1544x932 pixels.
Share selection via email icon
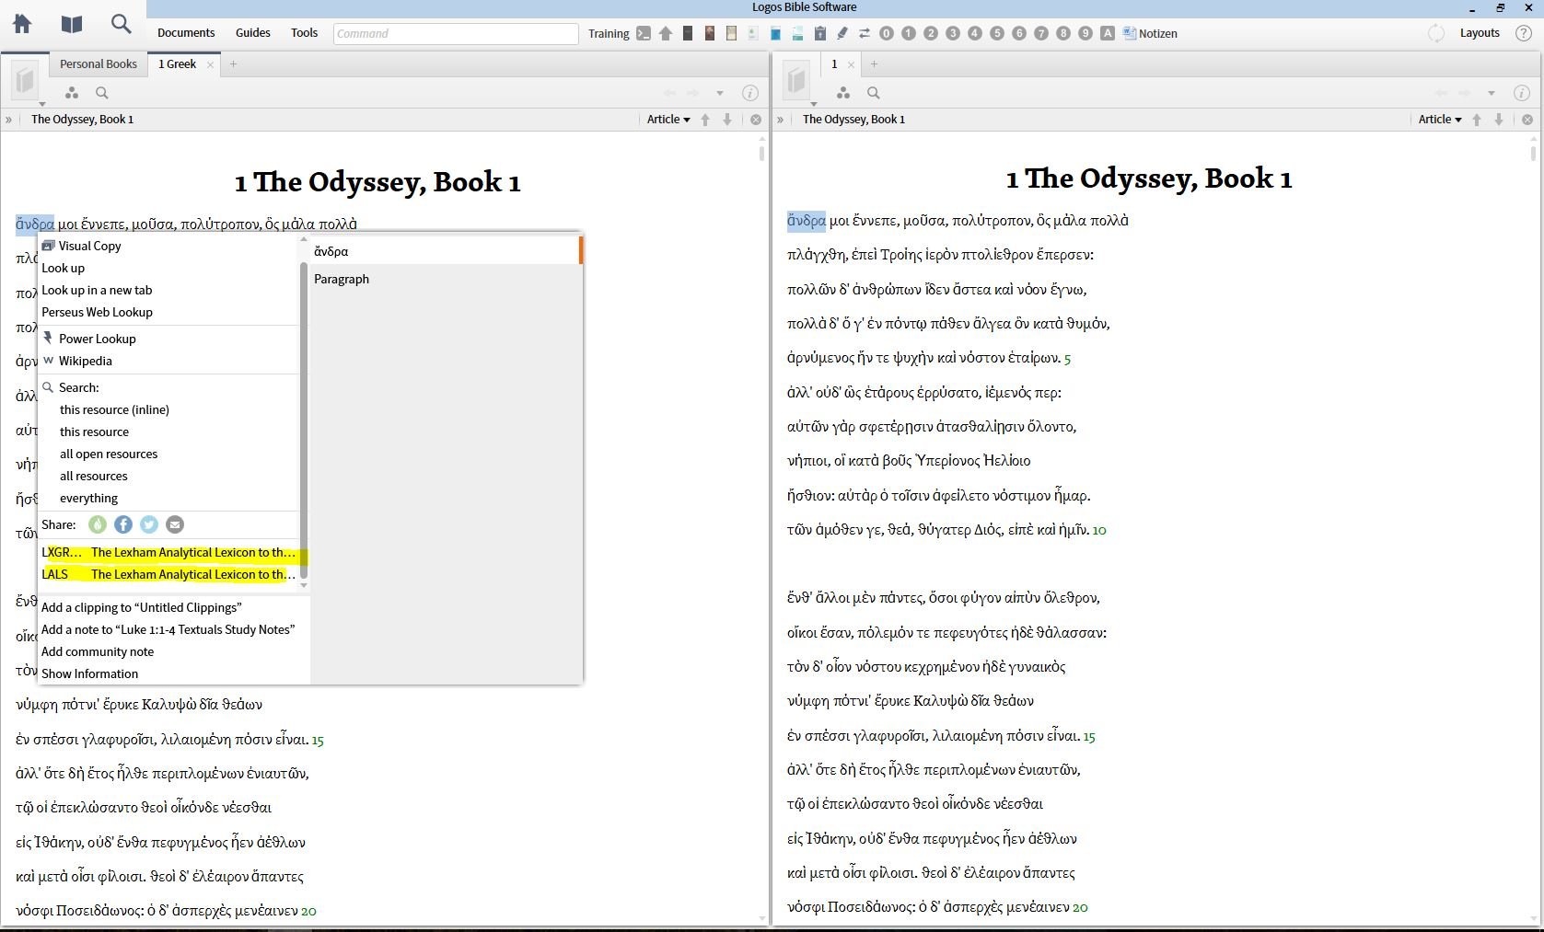point(174,524)
